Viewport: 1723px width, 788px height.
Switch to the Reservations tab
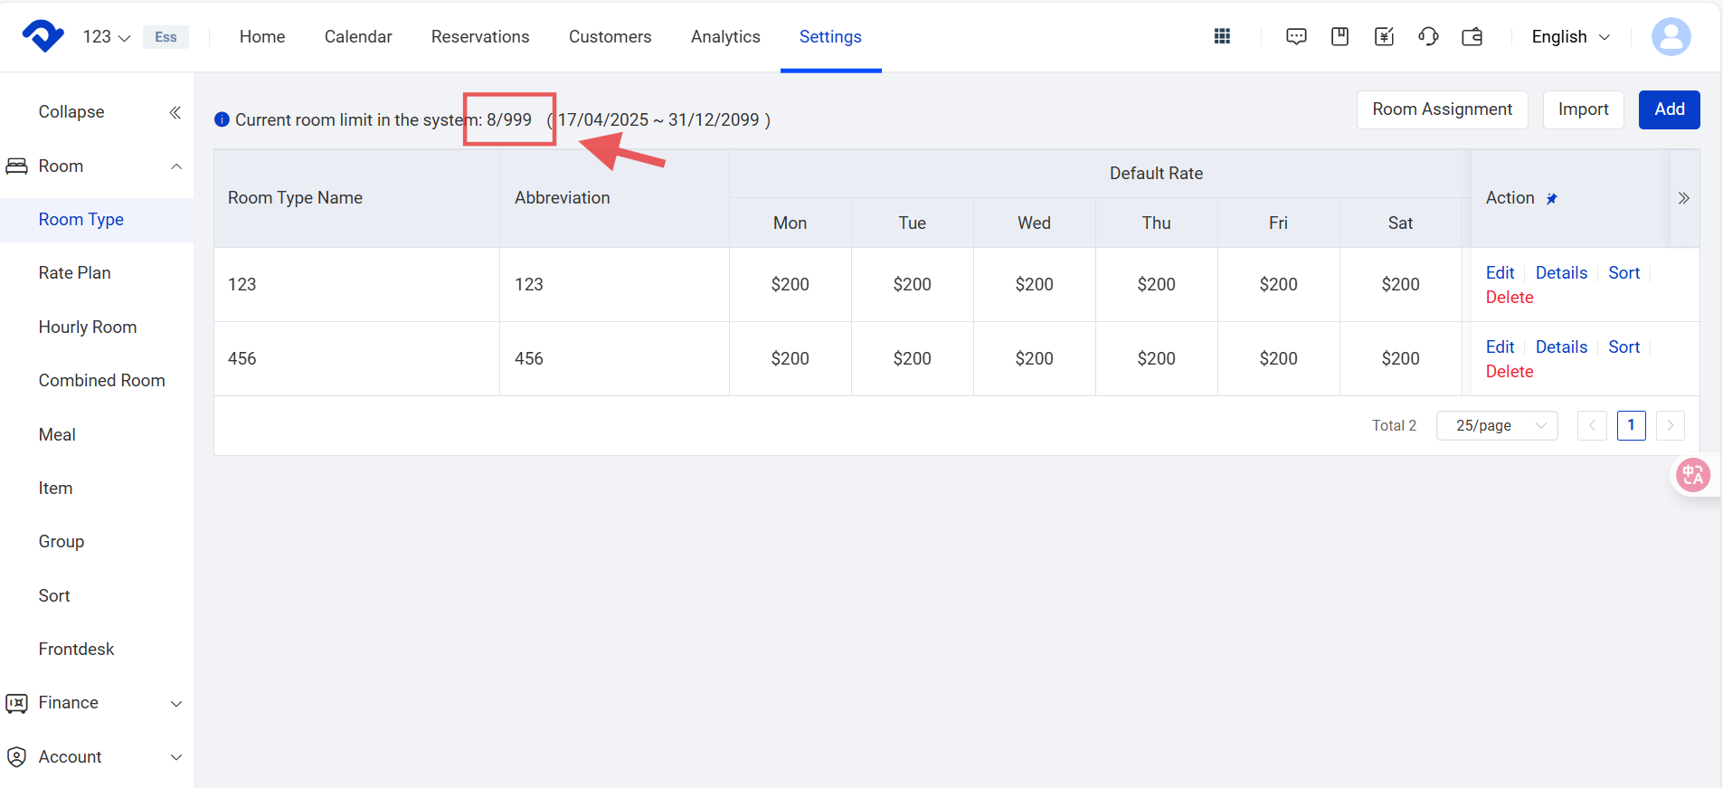[479, 37]
